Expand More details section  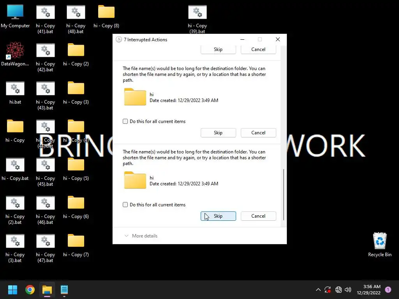141,236
